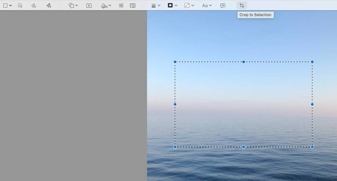Open the Selection Tools dropdown arrow
The height and width of the screenshot is (181, 337).
(10, 6)
